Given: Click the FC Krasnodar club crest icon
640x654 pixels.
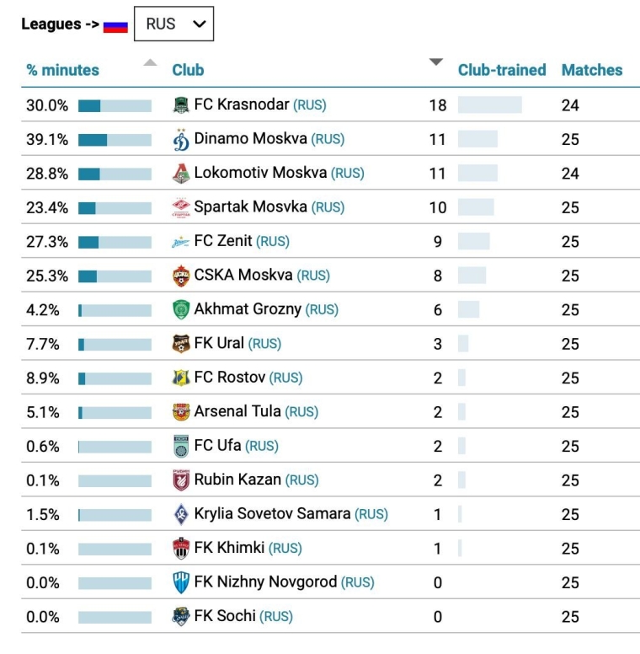Looking at the screenshot, I should tap(181, 105).
